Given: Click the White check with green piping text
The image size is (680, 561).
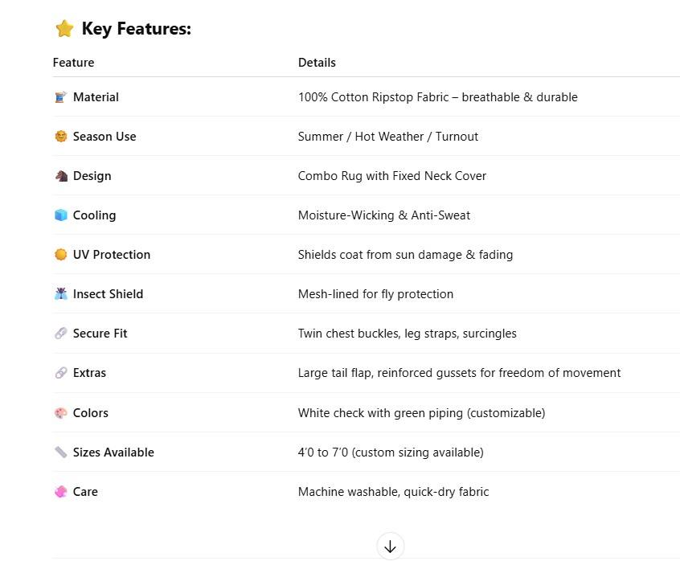Looking at the screenshot, I should point(421,413).
